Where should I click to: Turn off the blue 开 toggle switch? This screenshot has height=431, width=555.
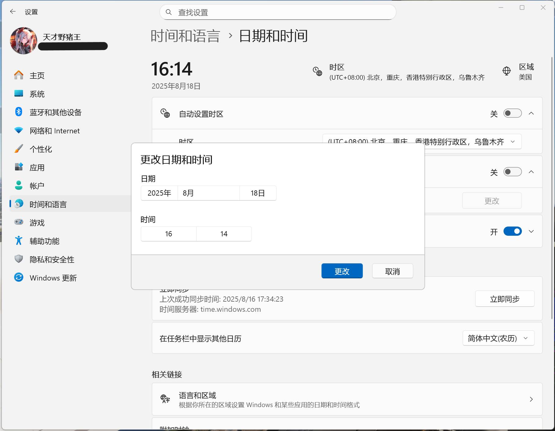[512, 231]
